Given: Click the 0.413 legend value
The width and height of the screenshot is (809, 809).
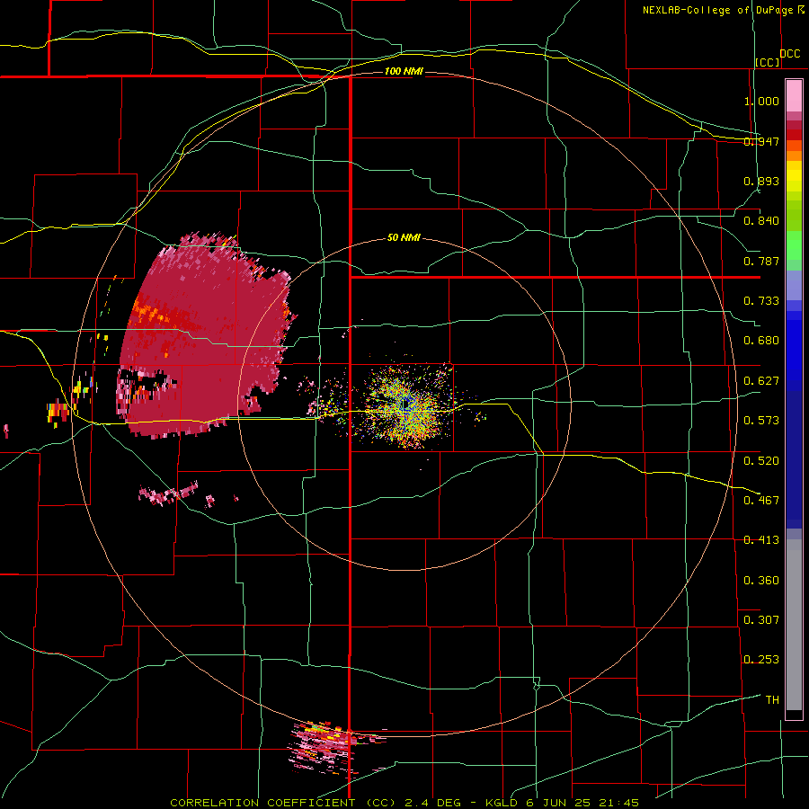Looking at the screenshot, I should pos(761,540).
